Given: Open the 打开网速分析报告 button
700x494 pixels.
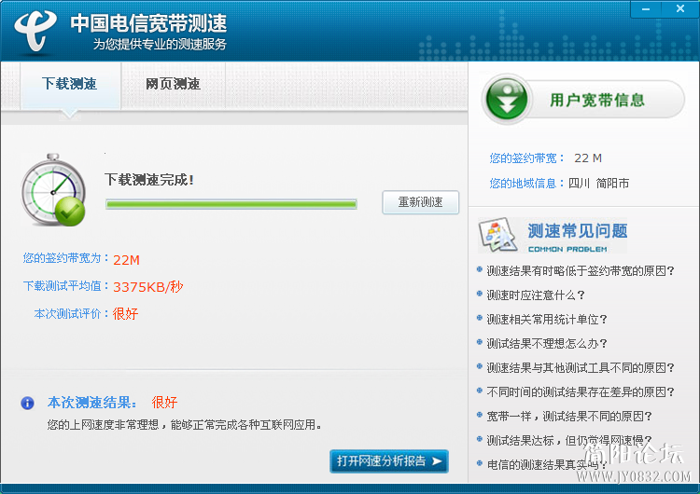Looking at the screenshot, I should [389, 461].
